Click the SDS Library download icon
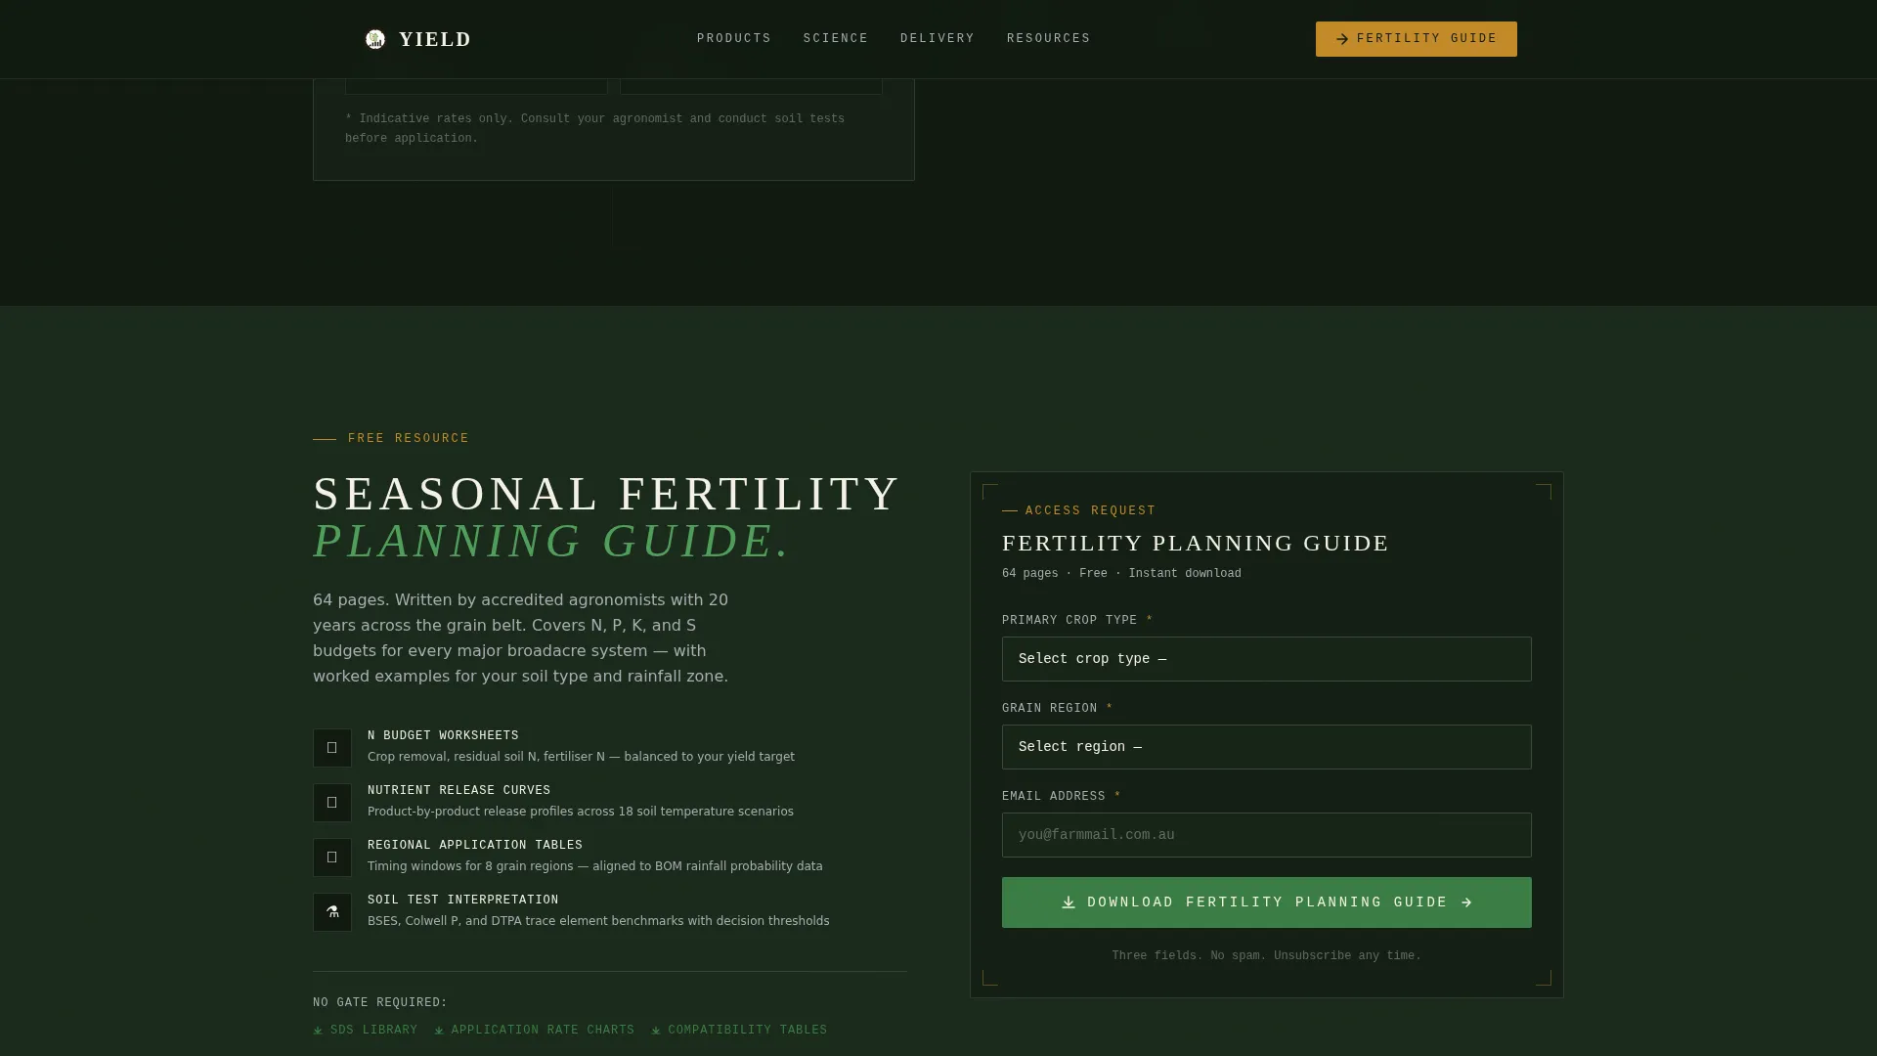 pyautogui.click(x=318, y=1031)
